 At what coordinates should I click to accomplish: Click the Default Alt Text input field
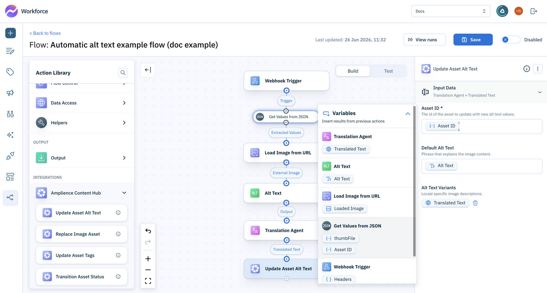click(x=482, y=166)
